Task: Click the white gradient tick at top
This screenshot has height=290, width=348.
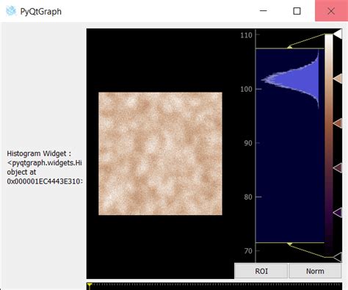Action: coord(338,34)
